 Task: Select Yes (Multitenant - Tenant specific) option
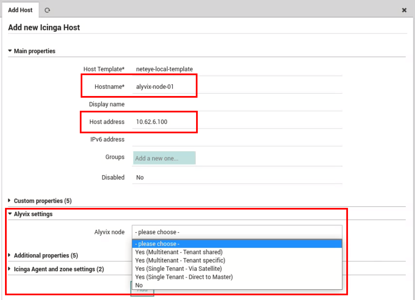tap(180, 260)
